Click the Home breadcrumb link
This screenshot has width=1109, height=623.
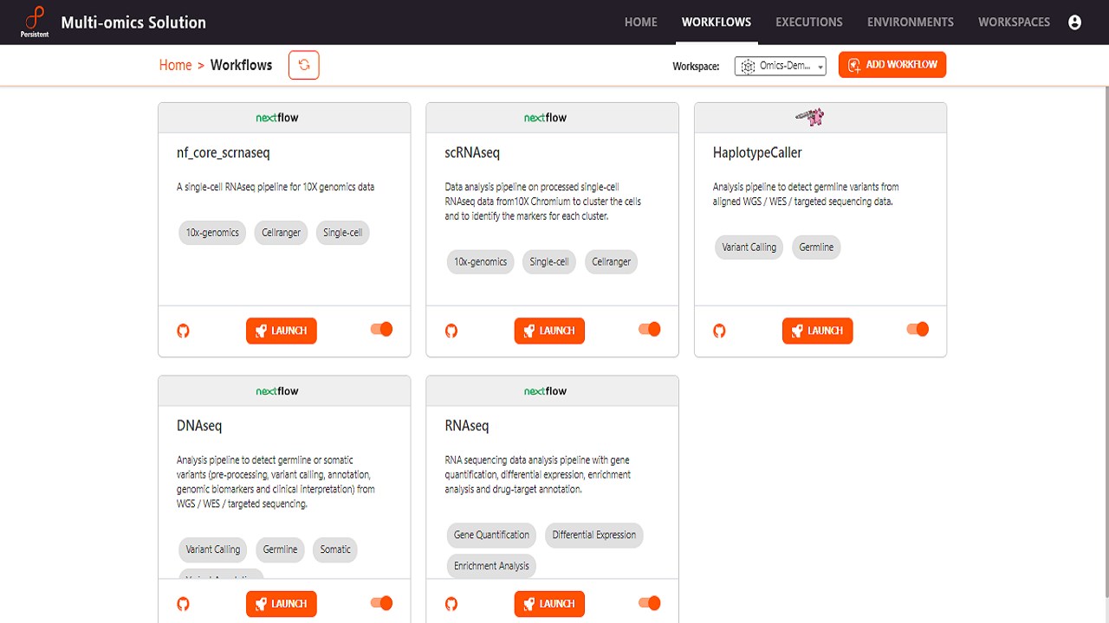(x=175, y=65)
